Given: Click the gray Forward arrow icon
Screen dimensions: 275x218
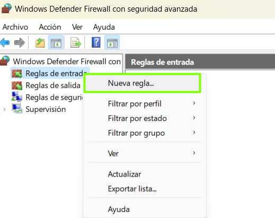Looking at the screenshot, I should tap(20, 42).
